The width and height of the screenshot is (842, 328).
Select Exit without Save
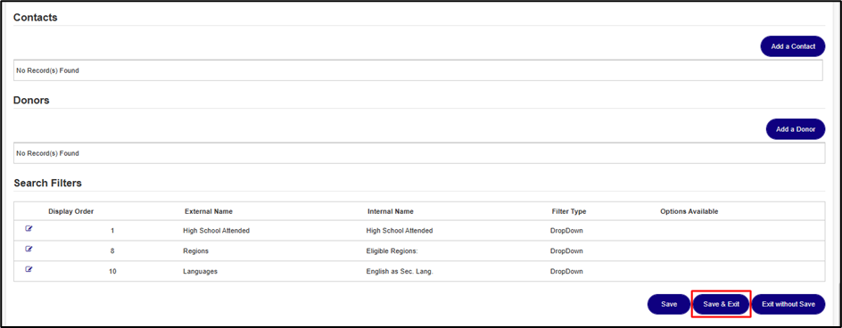788,304
